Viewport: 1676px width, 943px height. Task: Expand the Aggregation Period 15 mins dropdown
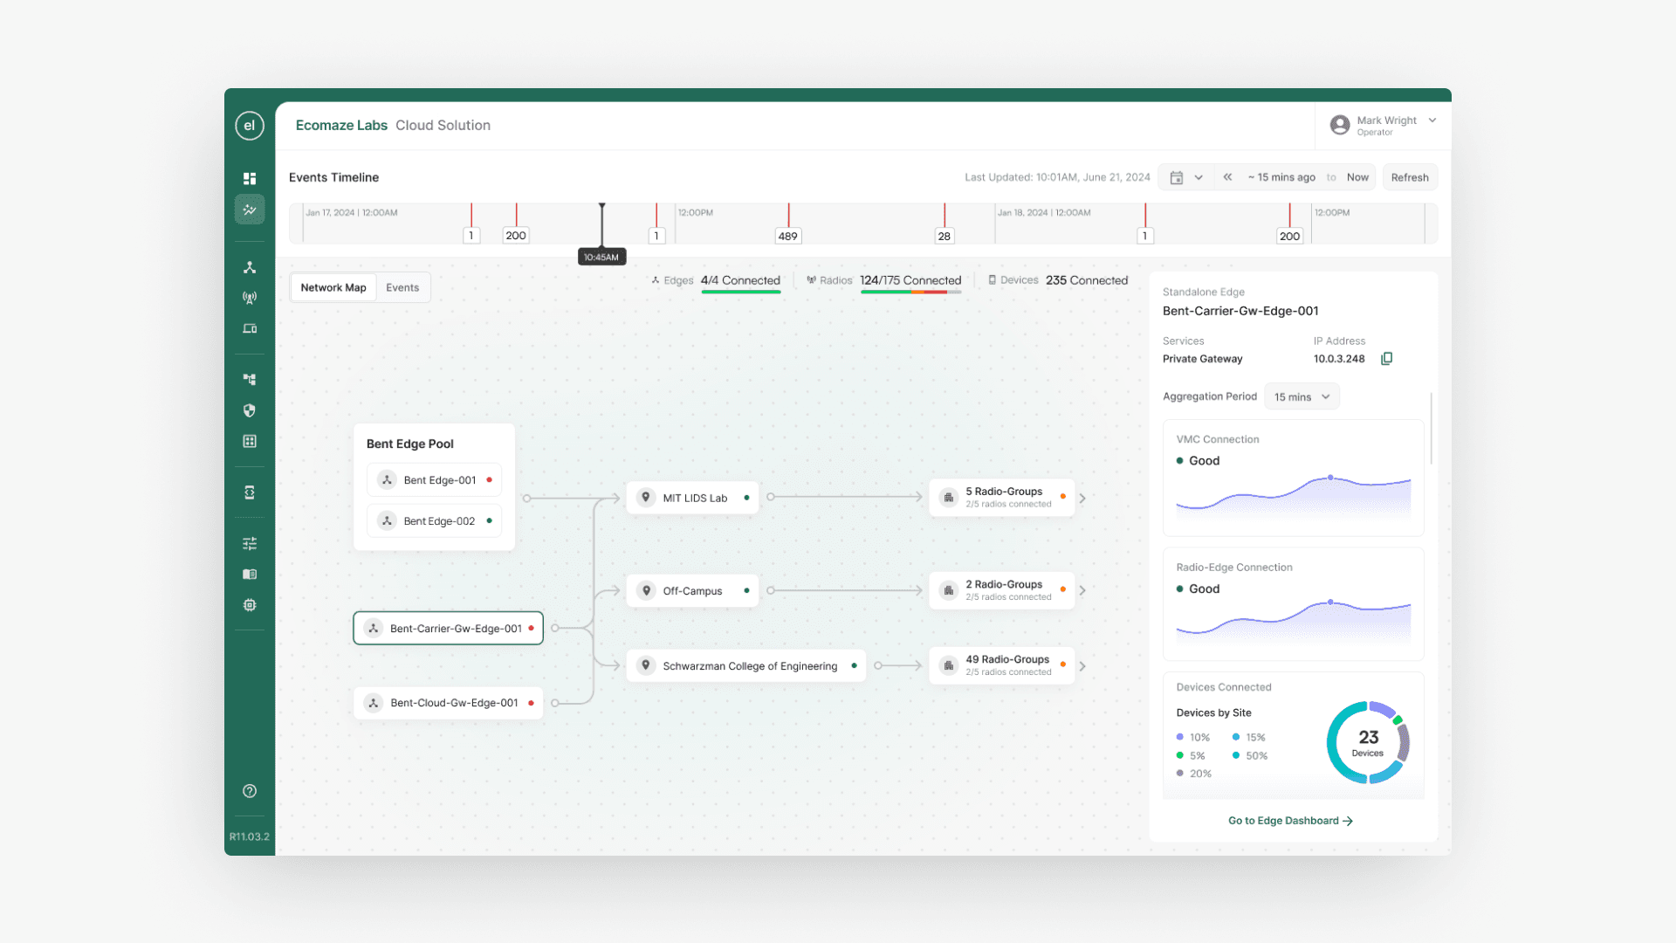click(1302, 396)
